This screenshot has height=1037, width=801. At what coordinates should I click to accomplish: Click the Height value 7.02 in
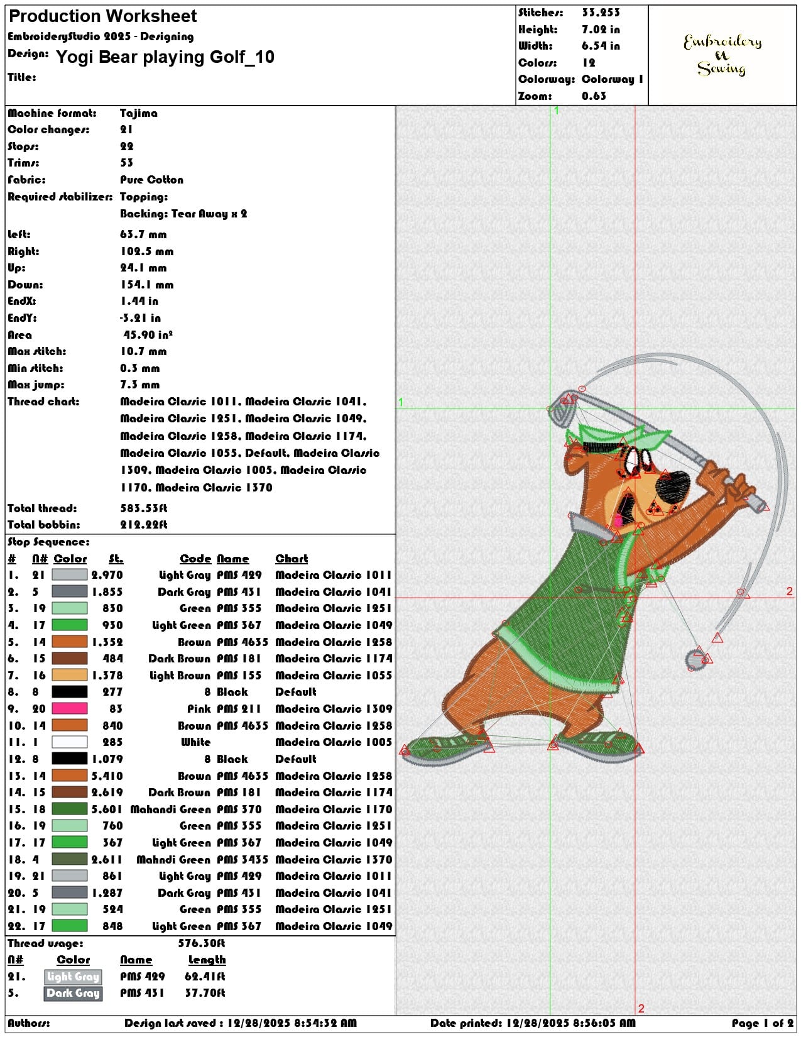point(601,30)
